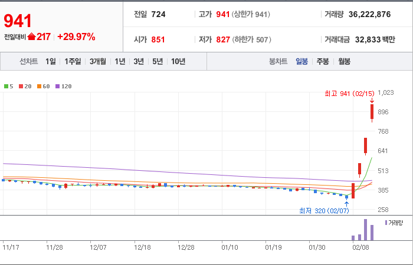Click the 저가 value 827
The width and height of the screenshot is (413, 265).
point(223,39)
